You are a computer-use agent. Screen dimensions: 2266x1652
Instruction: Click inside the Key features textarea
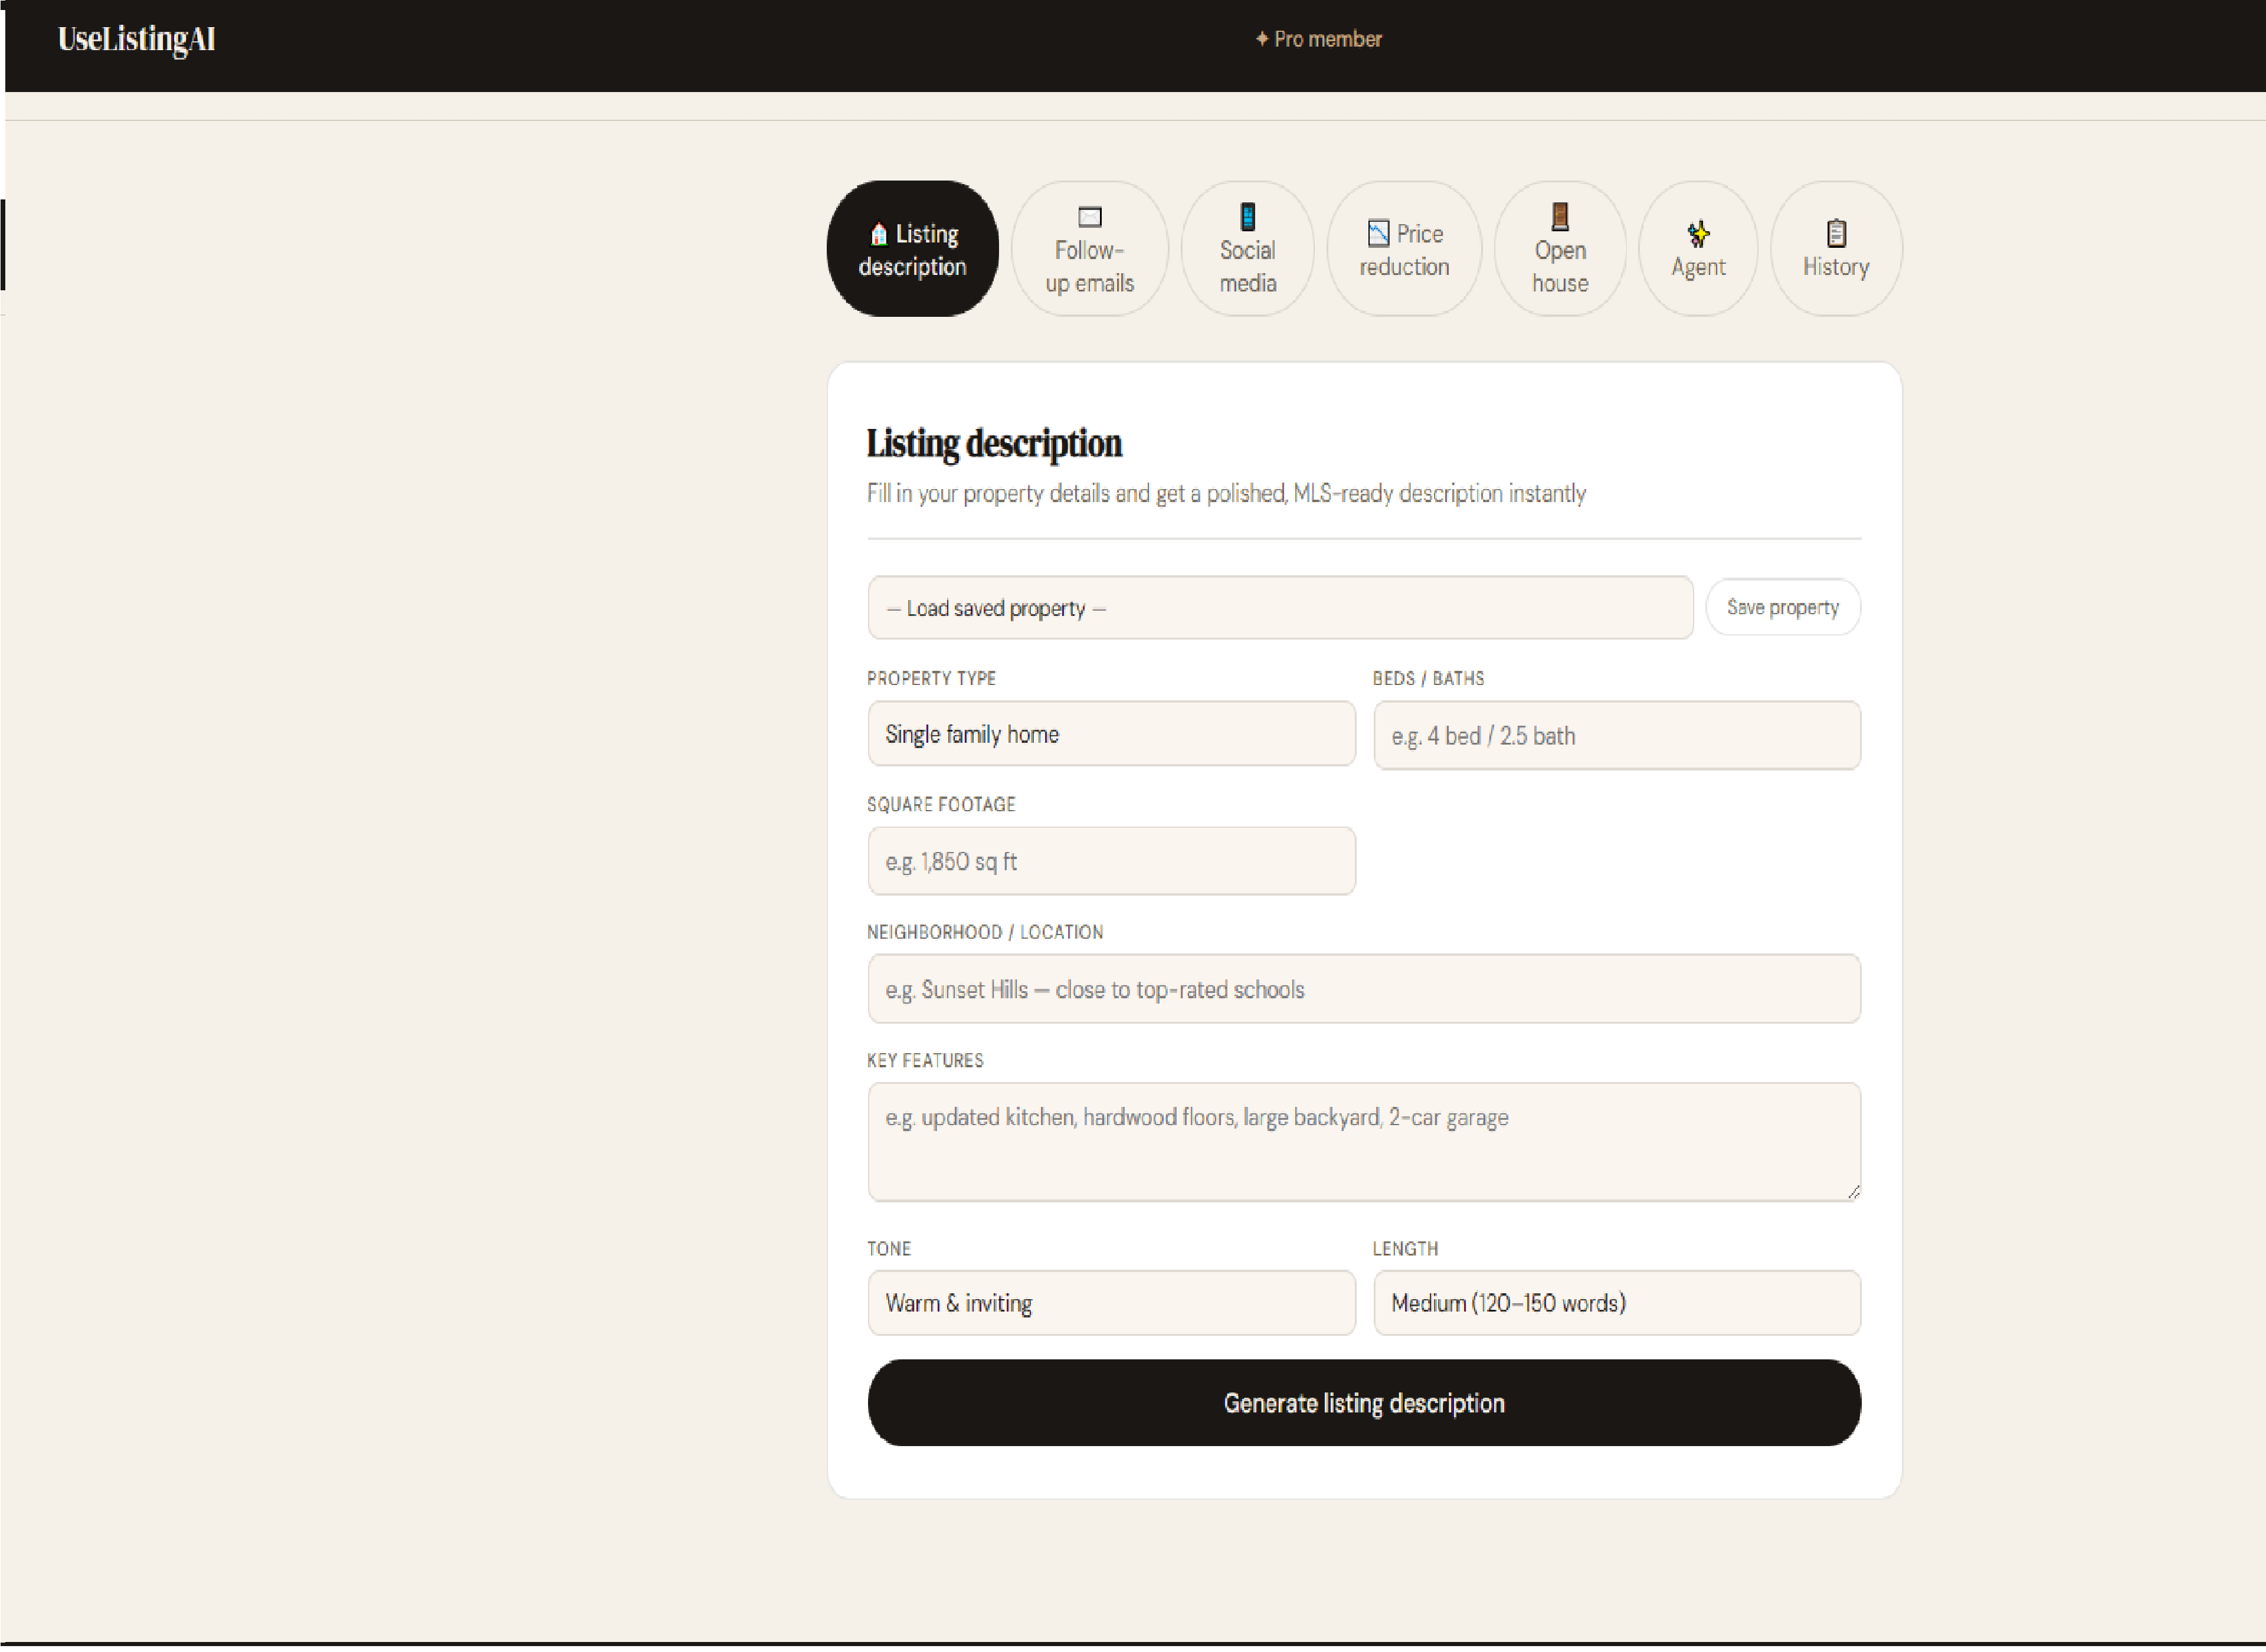tap(1363, 1140)
